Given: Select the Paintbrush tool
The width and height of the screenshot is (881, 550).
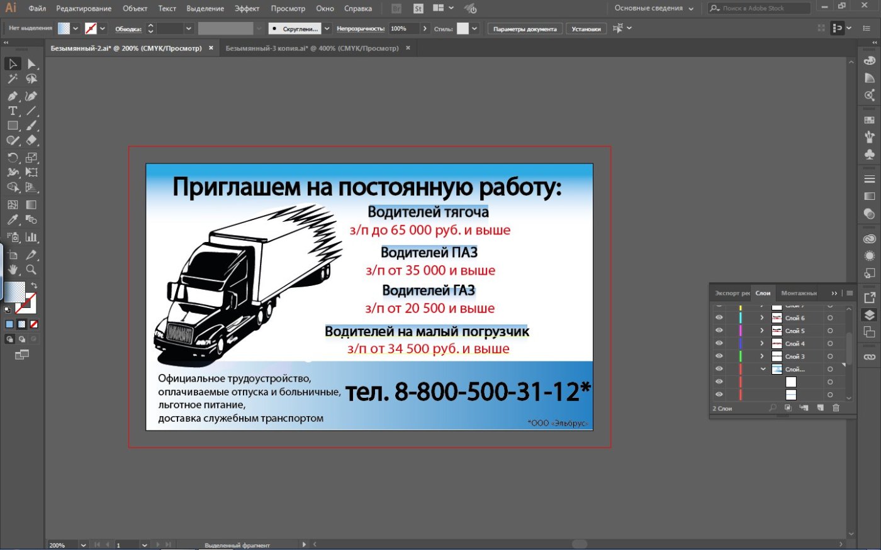Looking at the screenshot, I should 31,126.
